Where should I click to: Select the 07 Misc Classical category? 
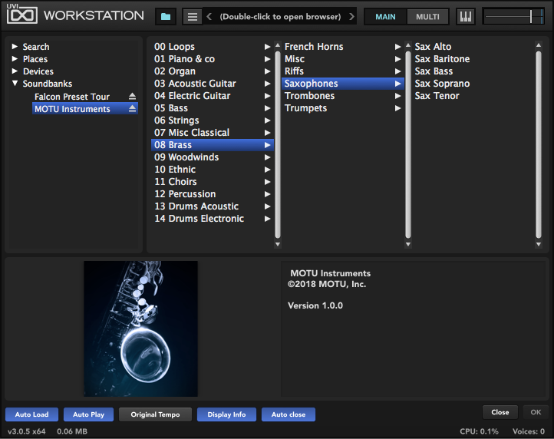pos(213,133)
